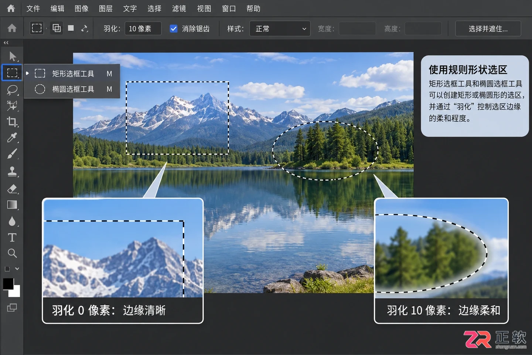Open the 视图 menu
The height and width of the screenshot is (355, 532).
[x=204, y=9]
